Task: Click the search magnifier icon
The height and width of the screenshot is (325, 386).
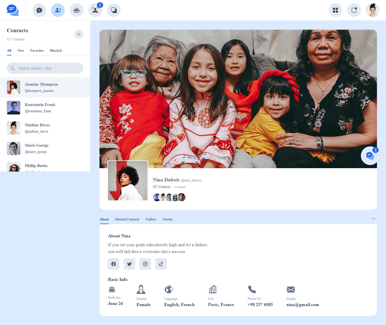Action: (12, 68)
